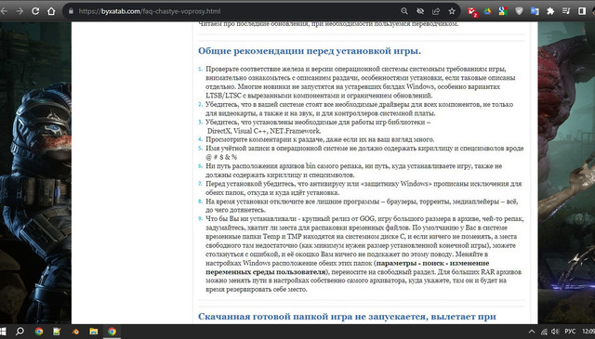This screenshot has width=595, height=339.
Task: Click the special characters line '@ # $ & %'
Action: tap(221, 157)
